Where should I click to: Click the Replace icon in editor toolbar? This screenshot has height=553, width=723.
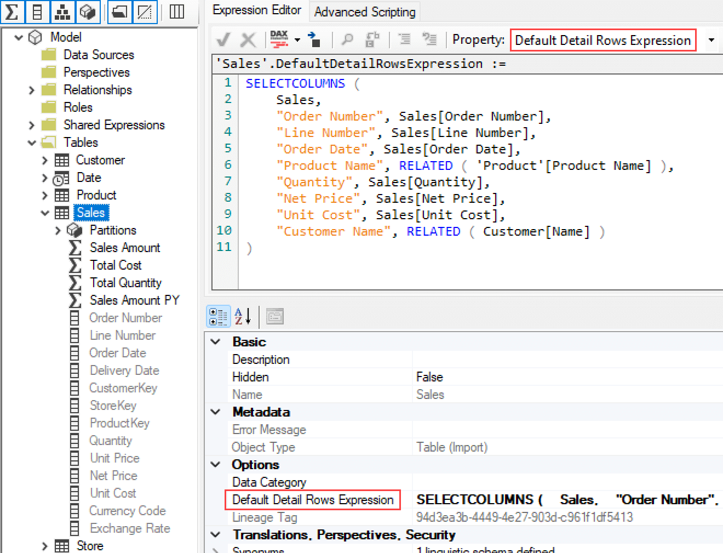click(x=373, y=39)
